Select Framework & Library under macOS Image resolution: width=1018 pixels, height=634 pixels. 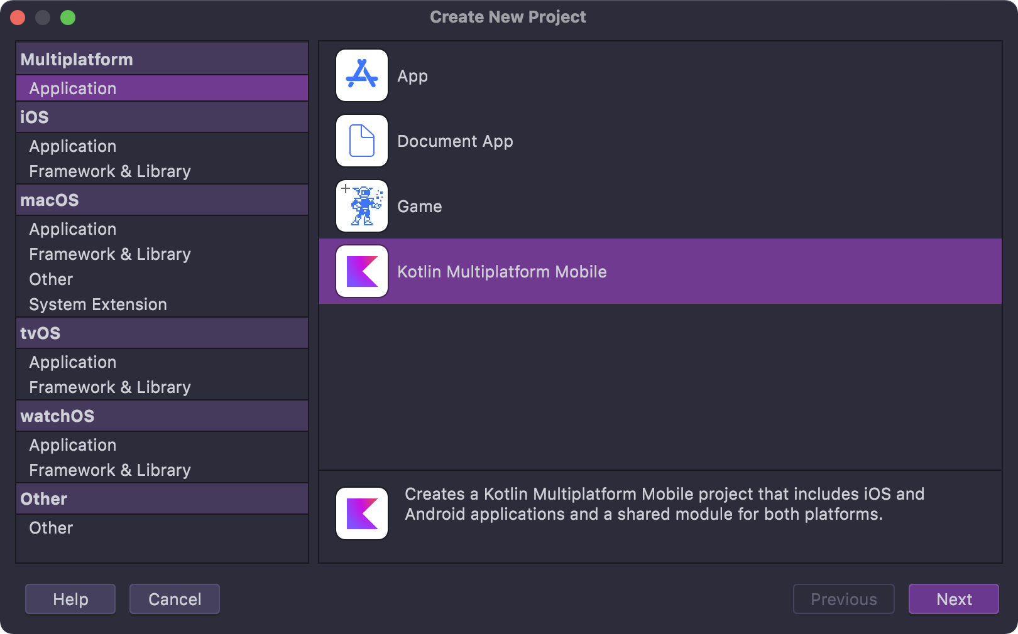(162, 254)
